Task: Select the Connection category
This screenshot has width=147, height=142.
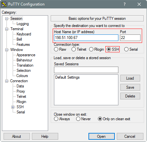Action: (x=19, y=81)
